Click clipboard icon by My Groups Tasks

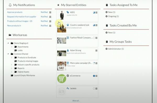(x=107, y=42)
